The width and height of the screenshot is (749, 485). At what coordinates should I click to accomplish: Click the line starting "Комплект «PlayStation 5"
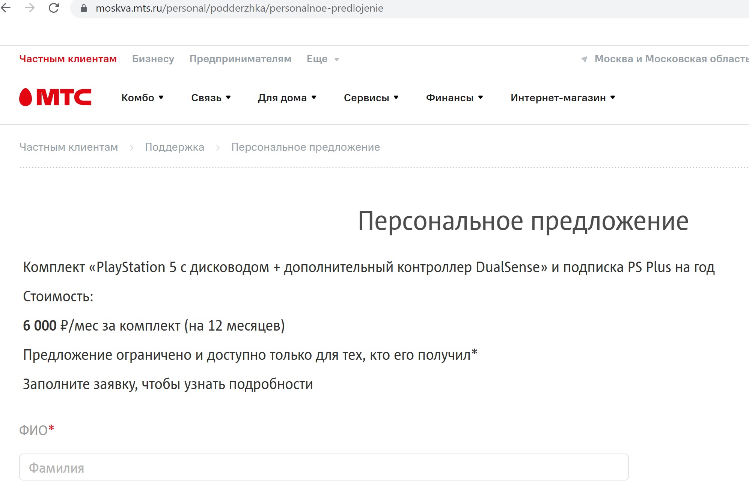369,267
